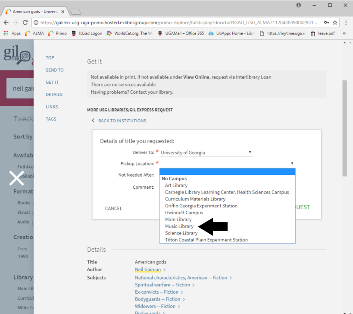Open the Deliver To dropdown
353x314 pixels.
click(206, 152)
